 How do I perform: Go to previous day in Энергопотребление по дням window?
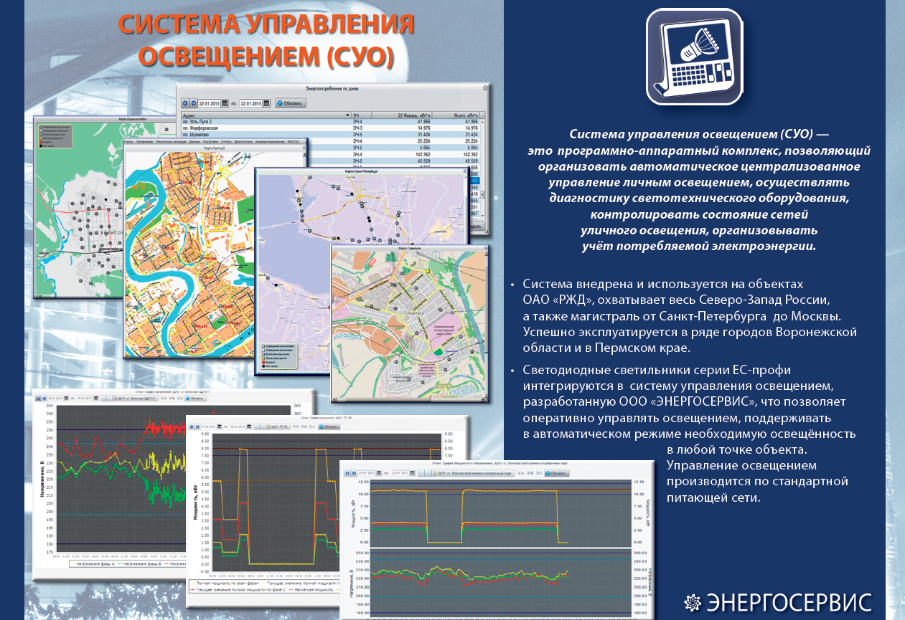(x=185, y=103)
